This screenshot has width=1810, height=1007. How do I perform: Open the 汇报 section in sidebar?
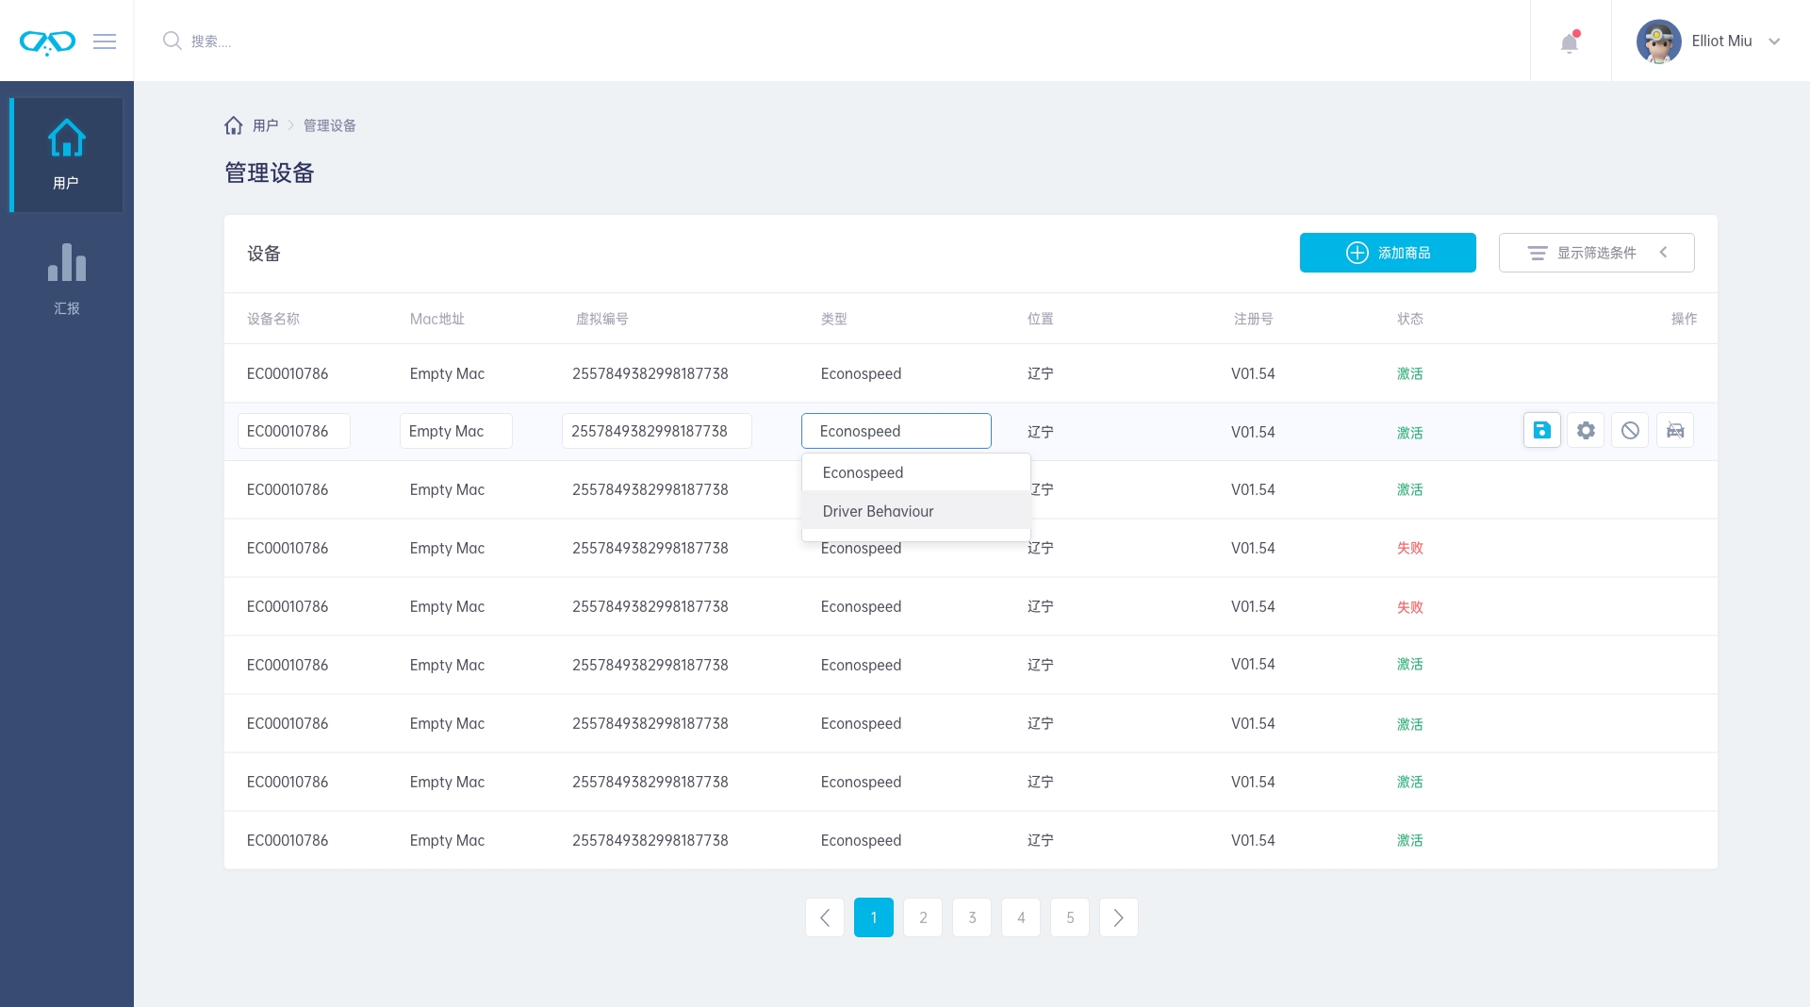(x=67, y=279)
